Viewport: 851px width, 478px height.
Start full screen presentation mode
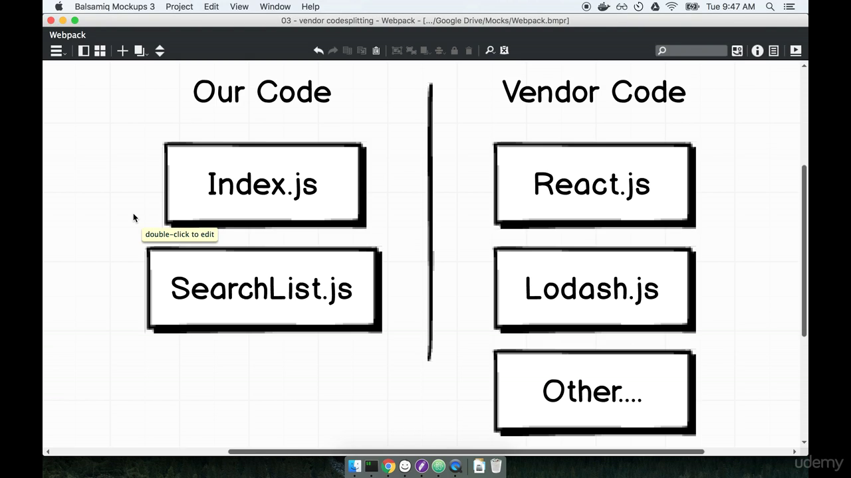coord(795,50)
